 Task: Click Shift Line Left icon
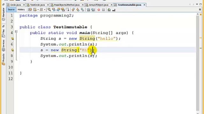(88, 10)
